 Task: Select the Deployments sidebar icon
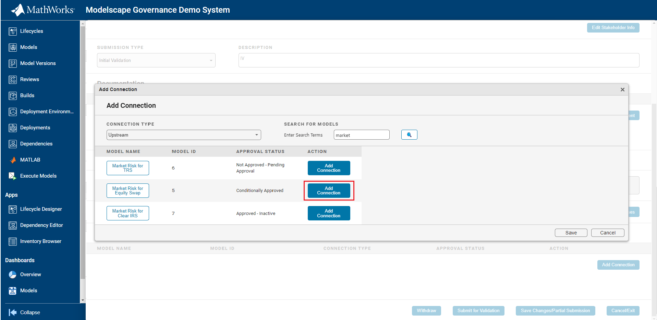coord(35,127)
